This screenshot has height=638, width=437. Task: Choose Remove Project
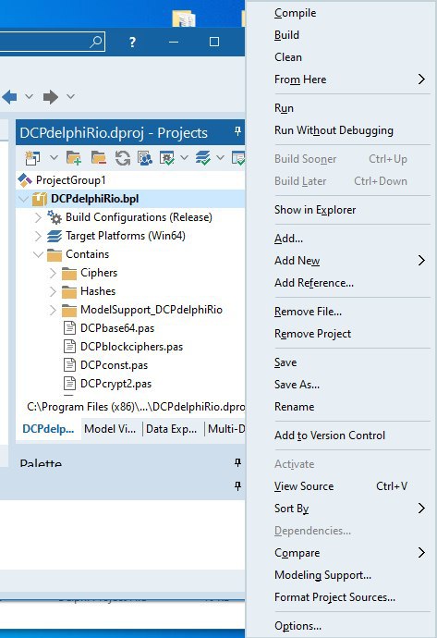pyautogui.click(x=312, y=334)
